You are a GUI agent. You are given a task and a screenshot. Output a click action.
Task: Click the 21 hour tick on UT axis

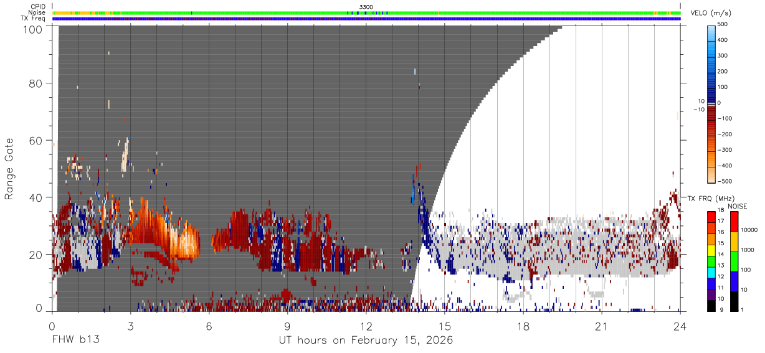(601, 326)
